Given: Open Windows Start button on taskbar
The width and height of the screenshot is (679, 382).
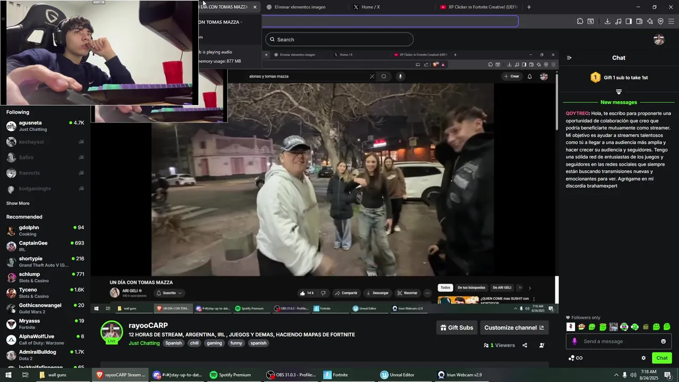Looking at the screenshot, I should coord(8,375).
